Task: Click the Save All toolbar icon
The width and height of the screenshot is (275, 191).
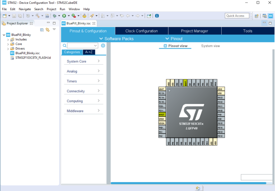Action: pos(20,16)
